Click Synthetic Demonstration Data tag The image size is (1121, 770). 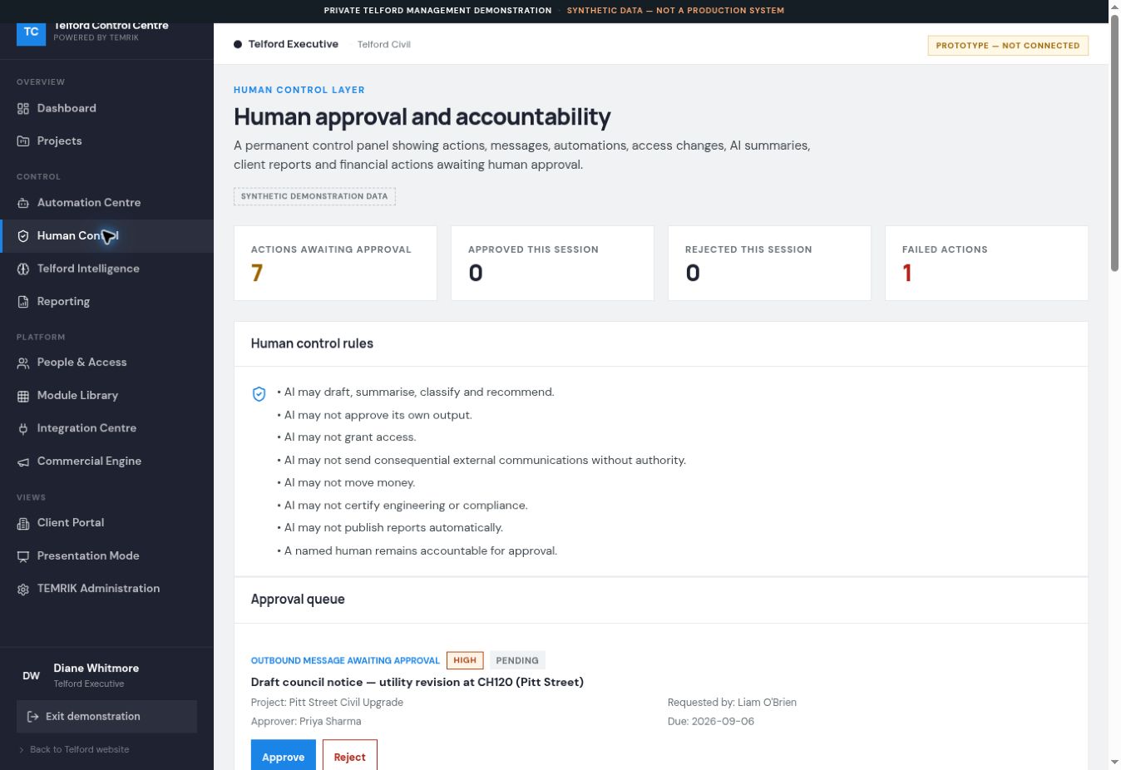(314, 197)
